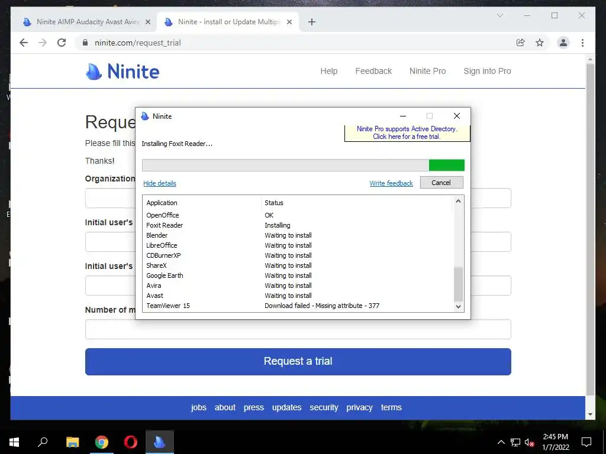Open Windows Start menu

tap(14, 442)
